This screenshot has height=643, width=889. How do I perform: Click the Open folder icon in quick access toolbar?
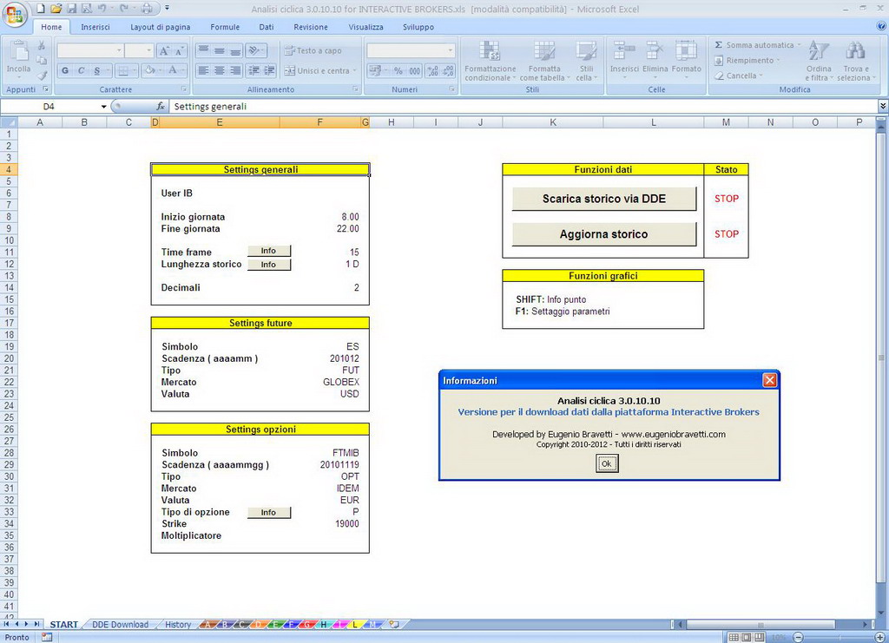tap(56, 9)
